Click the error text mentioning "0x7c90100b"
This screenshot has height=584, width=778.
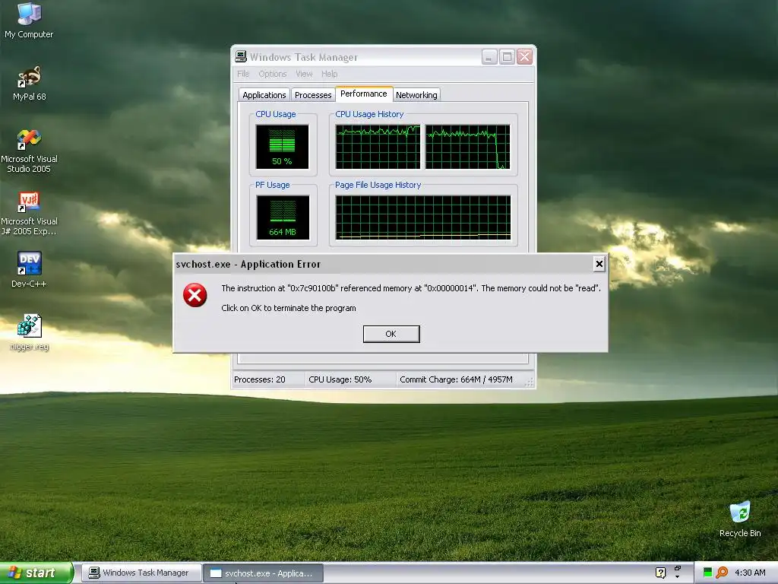[x=411, y=288]
